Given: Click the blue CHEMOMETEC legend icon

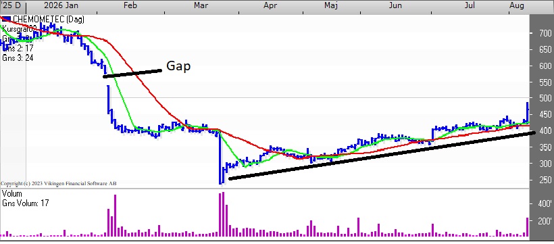Looking at the screenshot, I should 6,19.
